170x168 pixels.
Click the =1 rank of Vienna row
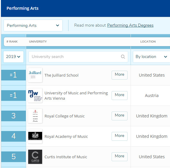point(13,96)
